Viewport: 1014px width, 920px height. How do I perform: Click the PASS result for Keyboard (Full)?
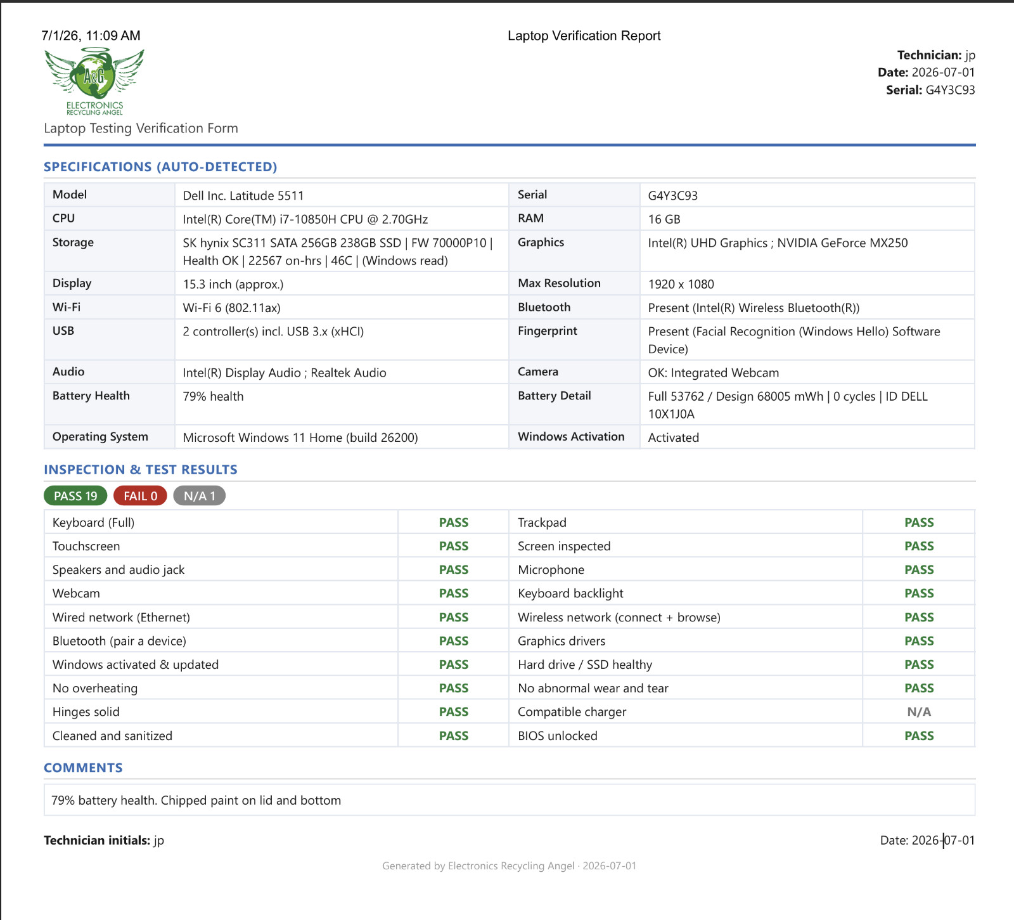pos(454,522)
